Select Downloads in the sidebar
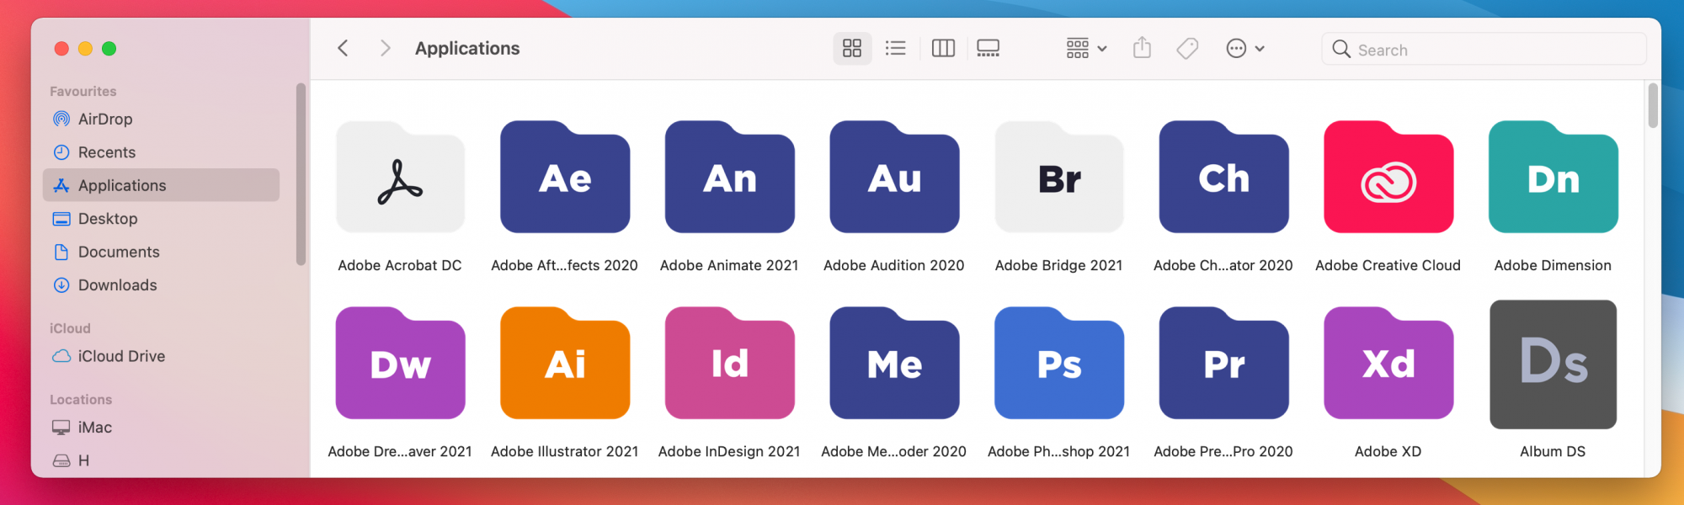Image resolution: width=1684 pixels, height=505 pixels. pyautogui.click(x=117, y=285)
